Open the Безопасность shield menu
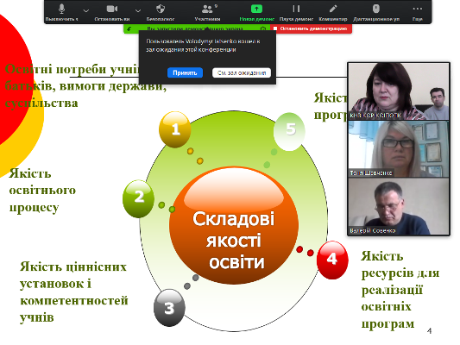This screenshot has width=460, height=345. point(161,12)
